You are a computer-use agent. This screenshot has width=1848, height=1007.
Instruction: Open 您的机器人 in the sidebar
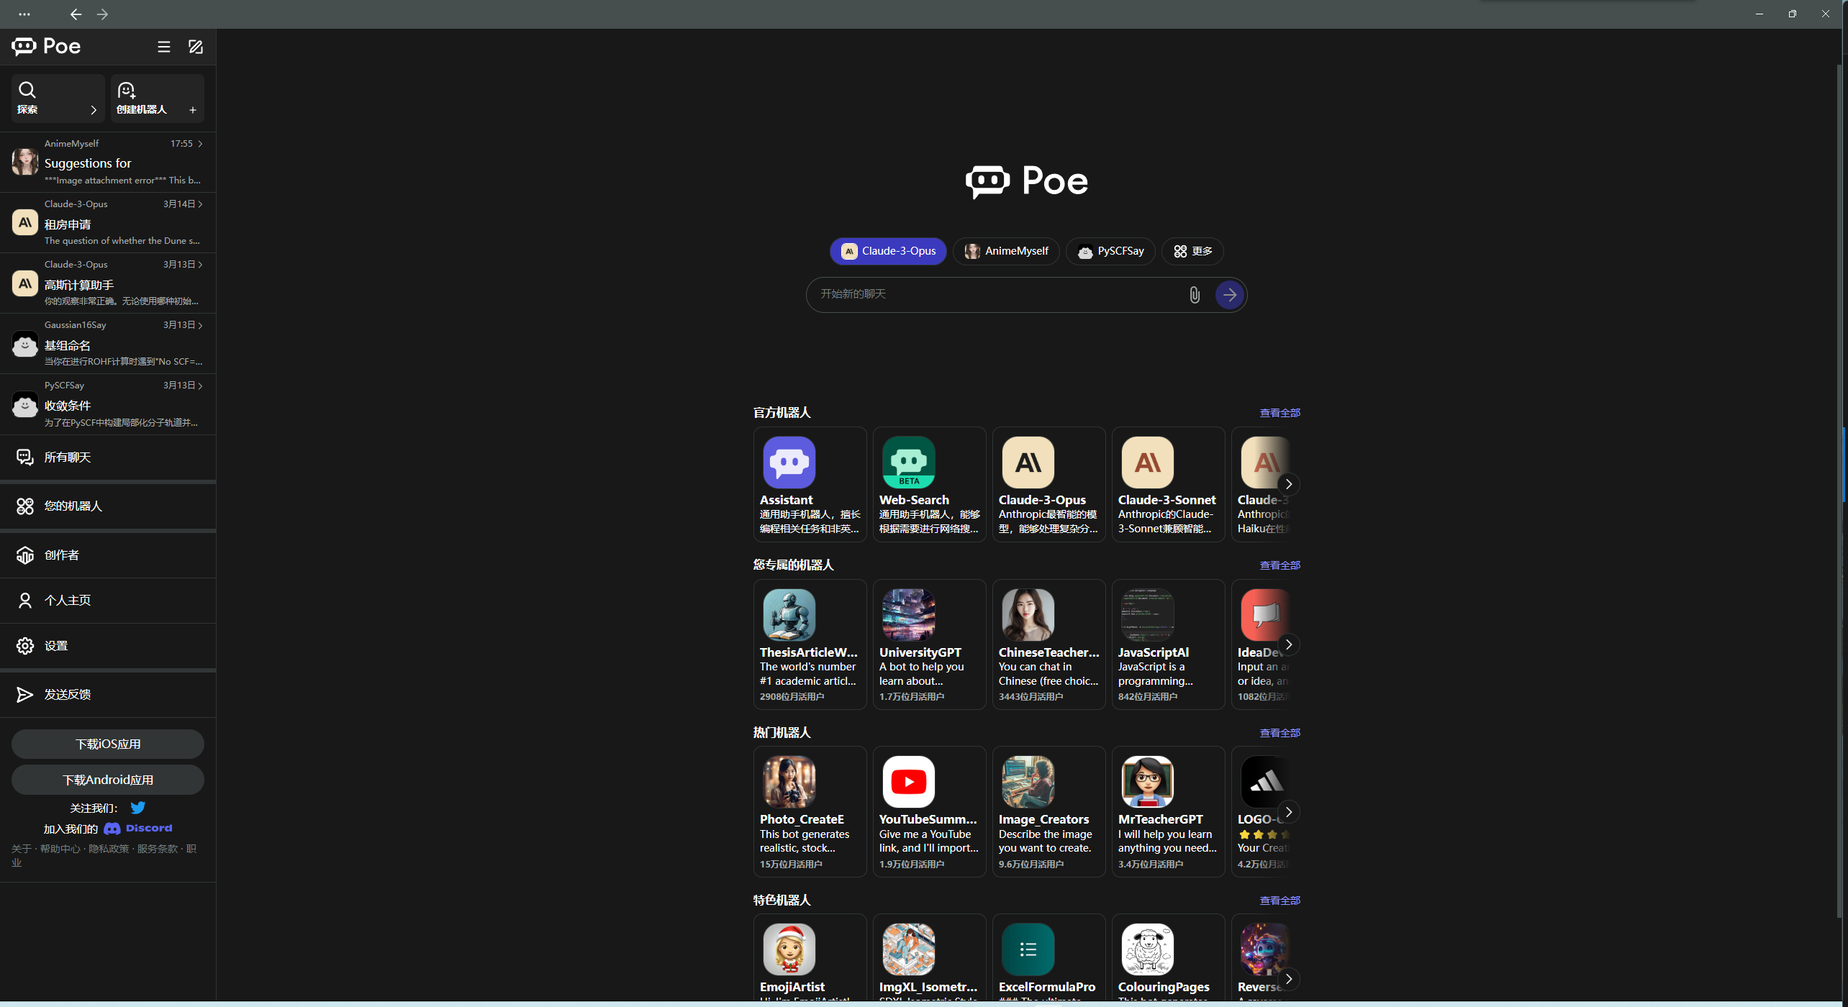pyautogui.click(x=108, y=506)
